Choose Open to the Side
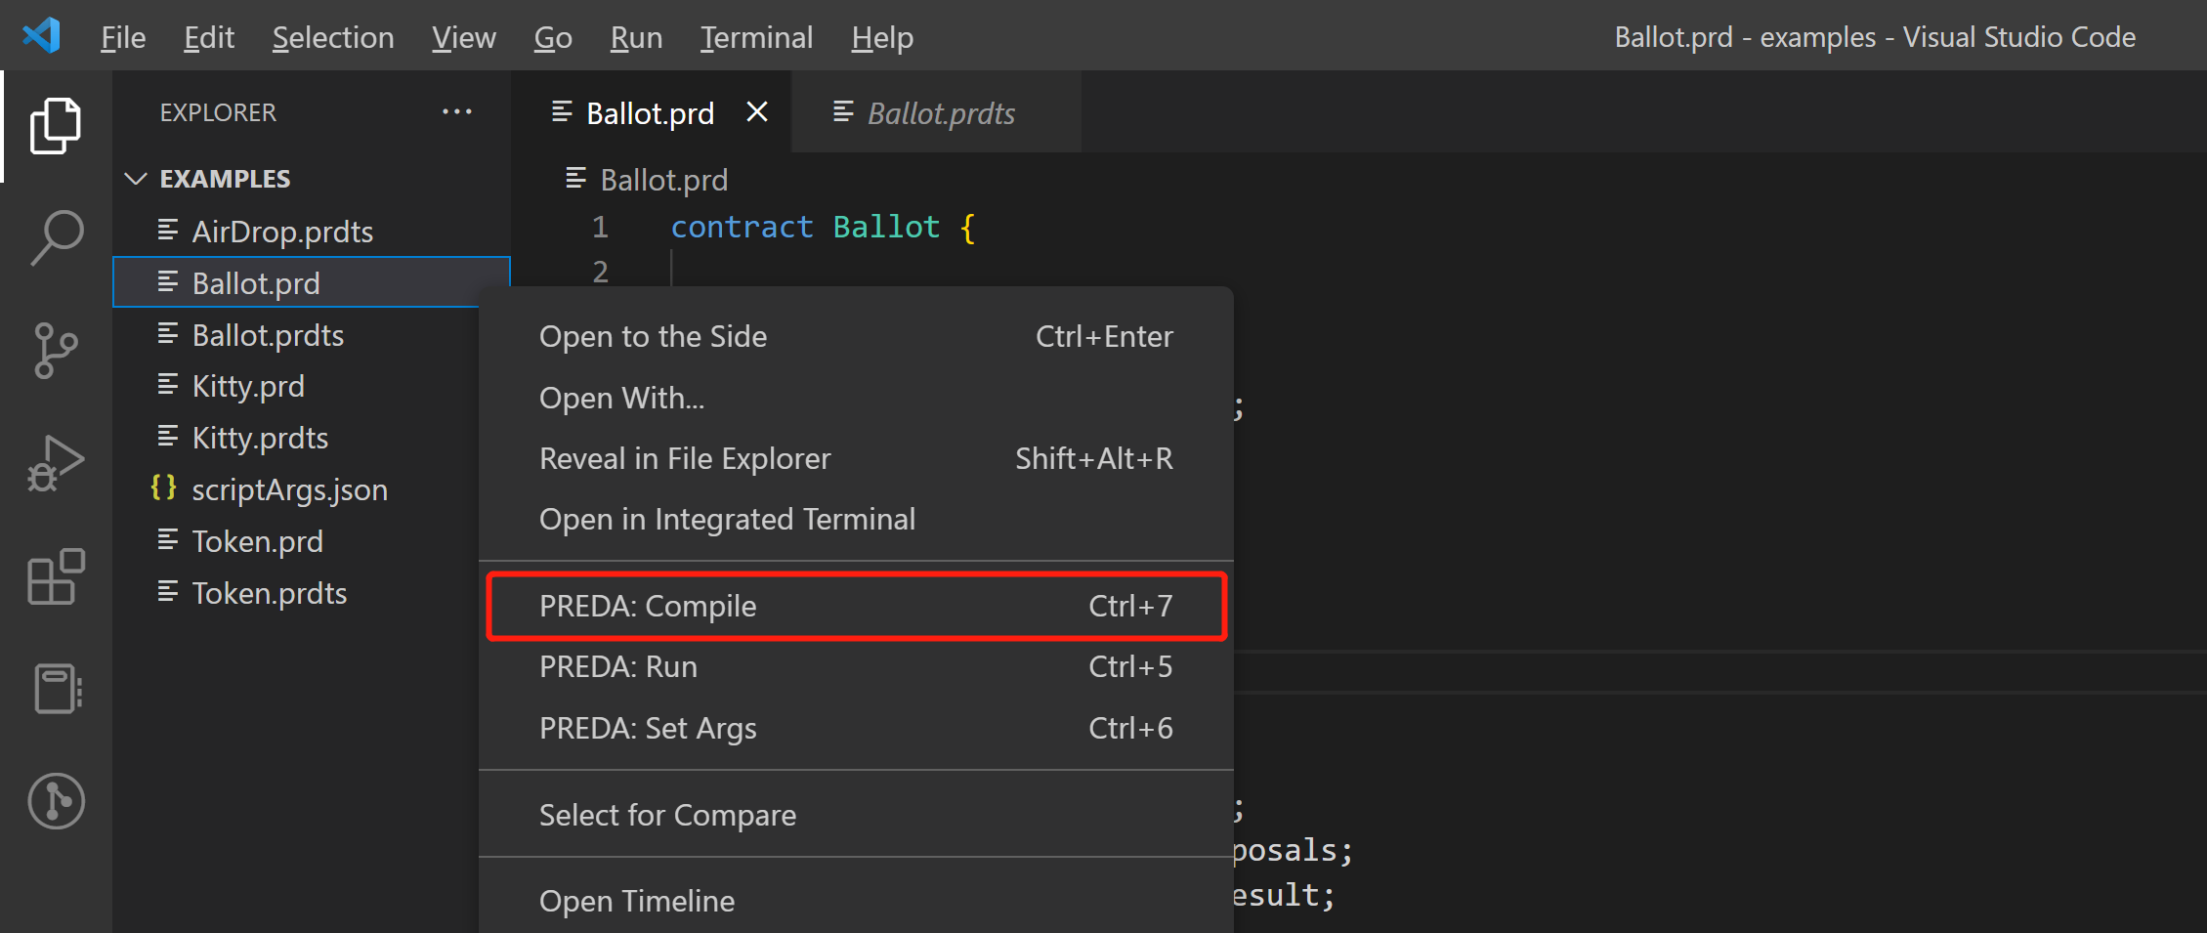This screenshot has width=2207, height=933. pos(856,336)
